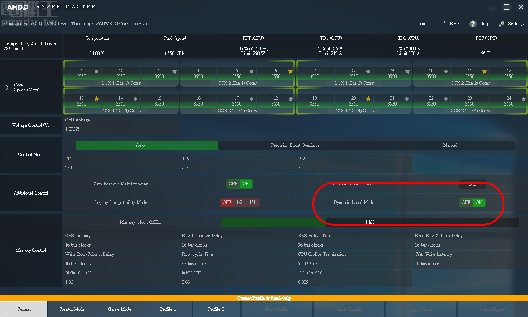Viewport: 528px width, 317px height.
Task: Click the Save Profile button
Action: [276, 309]
